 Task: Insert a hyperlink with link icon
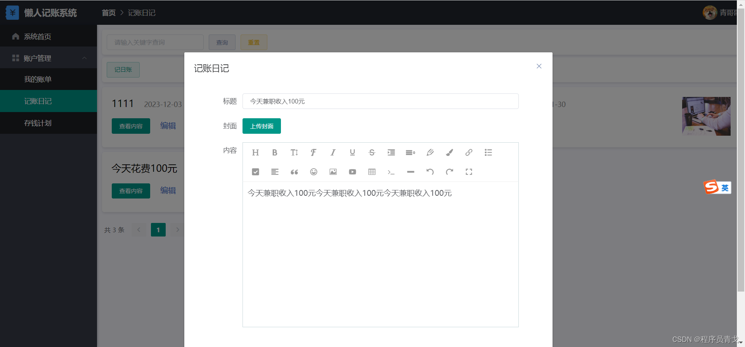(x=469, y=152)
